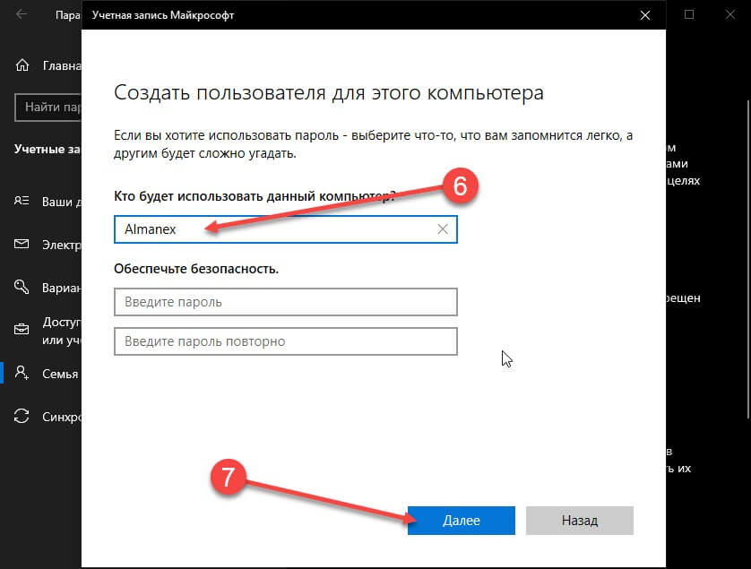Focus the Введите пароль field
The height and width of the screenshot is (569, 751).
(286, 302)
